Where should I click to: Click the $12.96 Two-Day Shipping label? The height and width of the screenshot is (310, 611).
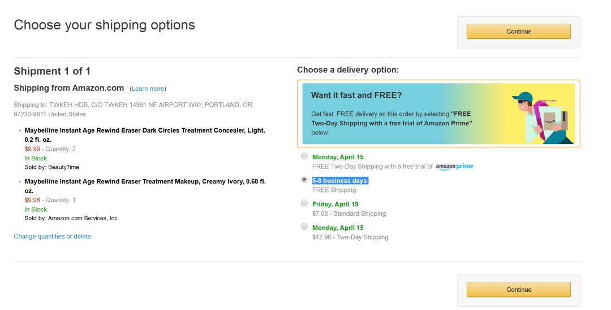pyautogui.click(x=350, y=237)
